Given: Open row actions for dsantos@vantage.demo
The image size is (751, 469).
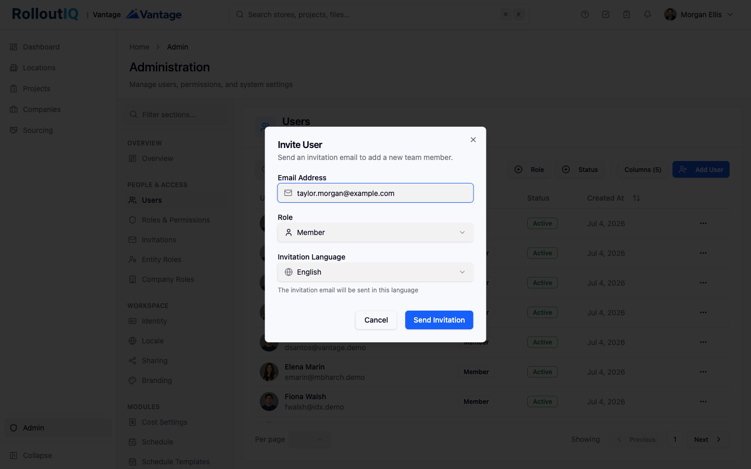Looking at the screenshot, I should 703,342.
